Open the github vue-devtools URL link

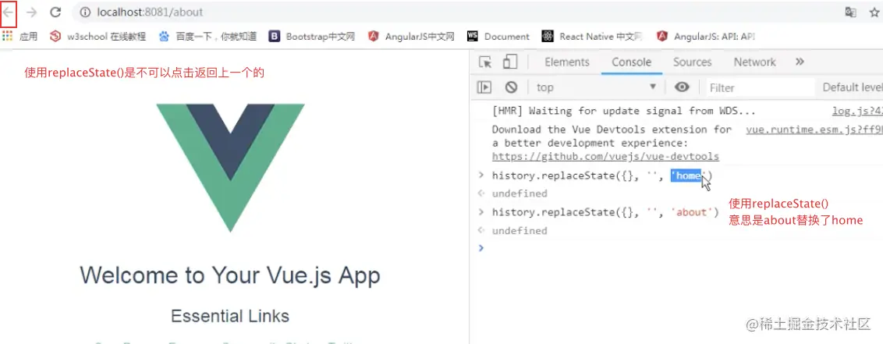605,157
